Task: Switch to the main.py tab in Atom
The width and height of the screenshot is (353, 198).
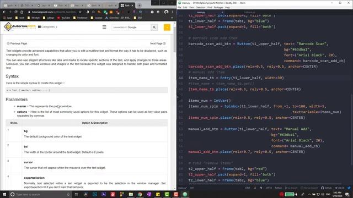Action: coord(201,12)
